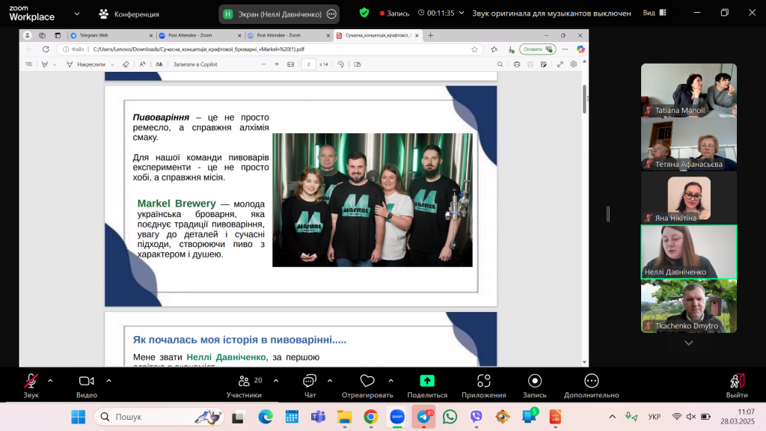Expand chat options arrow next to Чат
This screenshot has width=766, height=431.
pyautogui.click(x=330, y=381)
